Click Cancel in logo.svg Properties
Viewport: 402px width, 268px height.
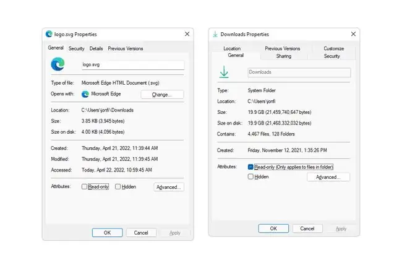click(141, 233)
